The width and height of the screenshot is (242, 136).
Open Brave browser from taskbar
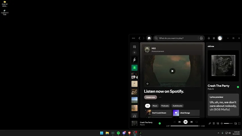(x=129, y=133)
